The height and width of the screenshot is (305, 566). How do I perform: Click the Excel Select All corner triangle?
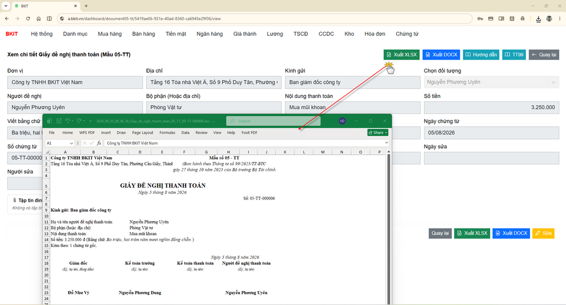(x=47, y=152)
